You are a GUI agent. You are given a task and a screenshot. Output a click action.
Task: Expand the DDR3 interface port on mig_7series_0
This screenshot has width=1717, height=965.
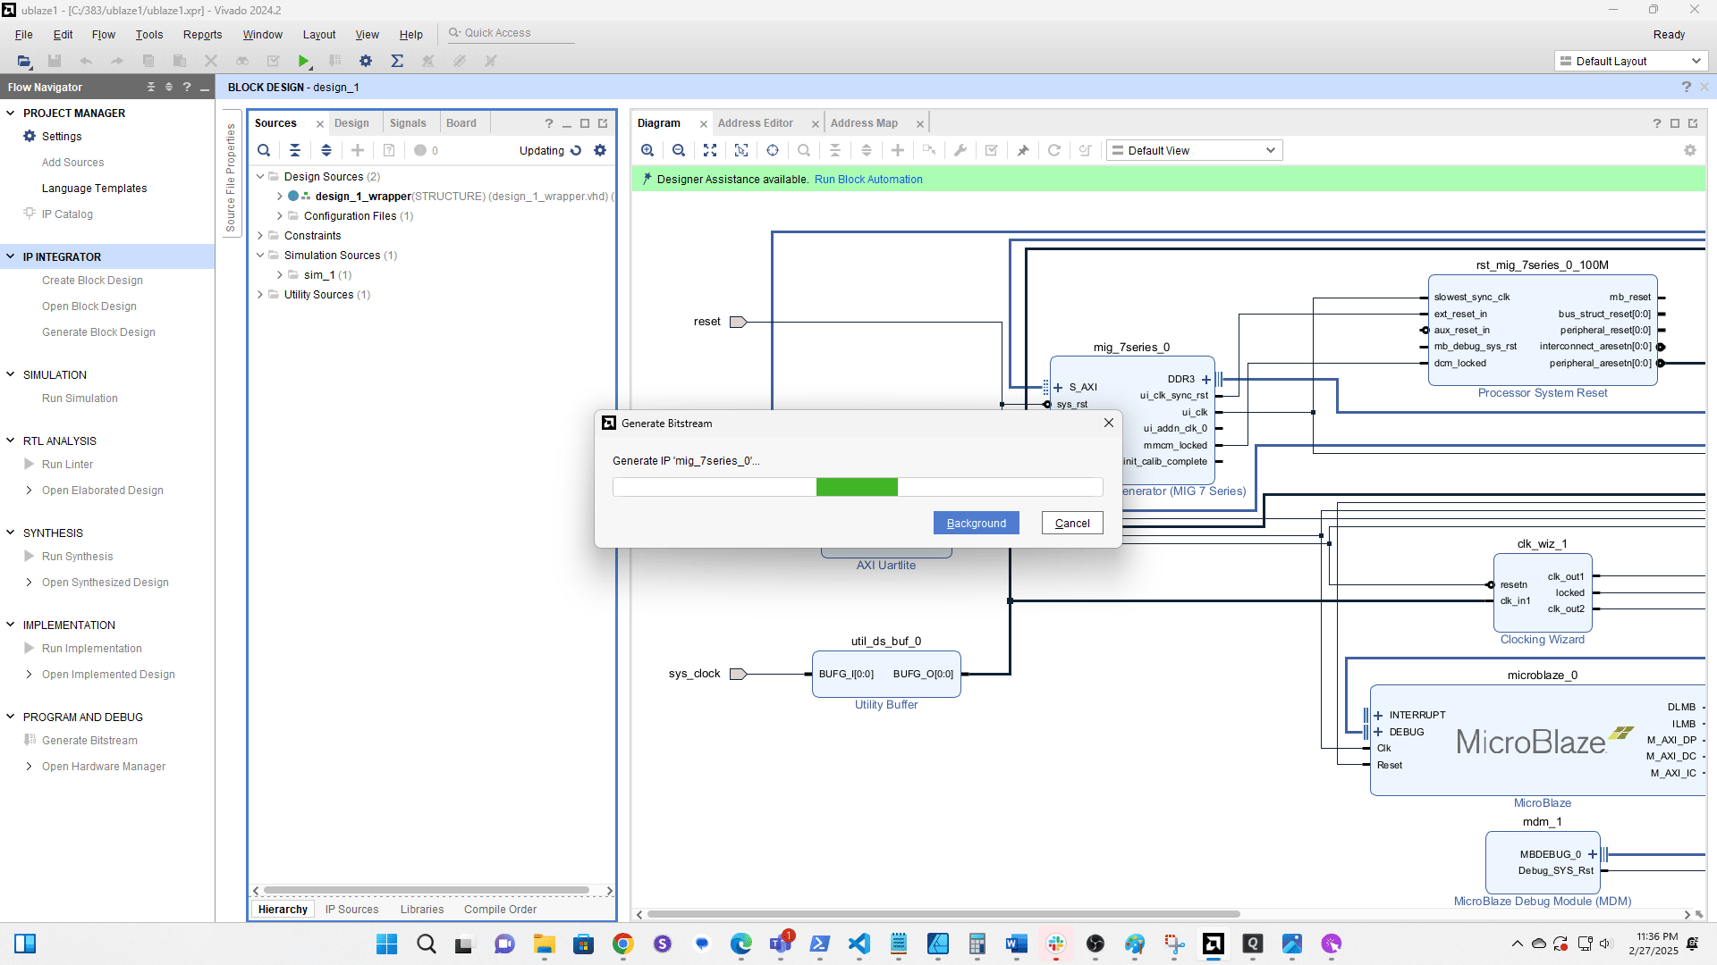(x=1206, y=379)
